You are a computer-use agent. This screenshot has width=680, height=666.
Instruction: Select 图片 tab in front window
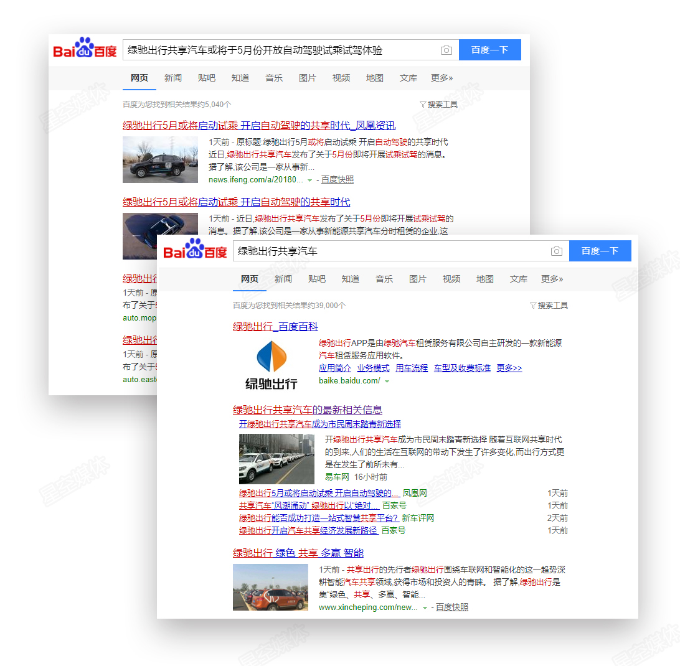(x=418, y=279)
